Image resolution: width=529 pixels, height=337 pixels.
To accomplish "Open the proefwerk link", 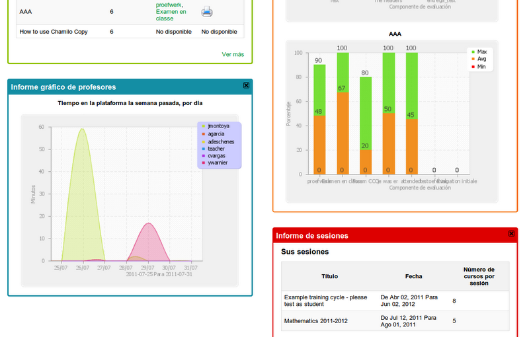I will click(169, 5).
